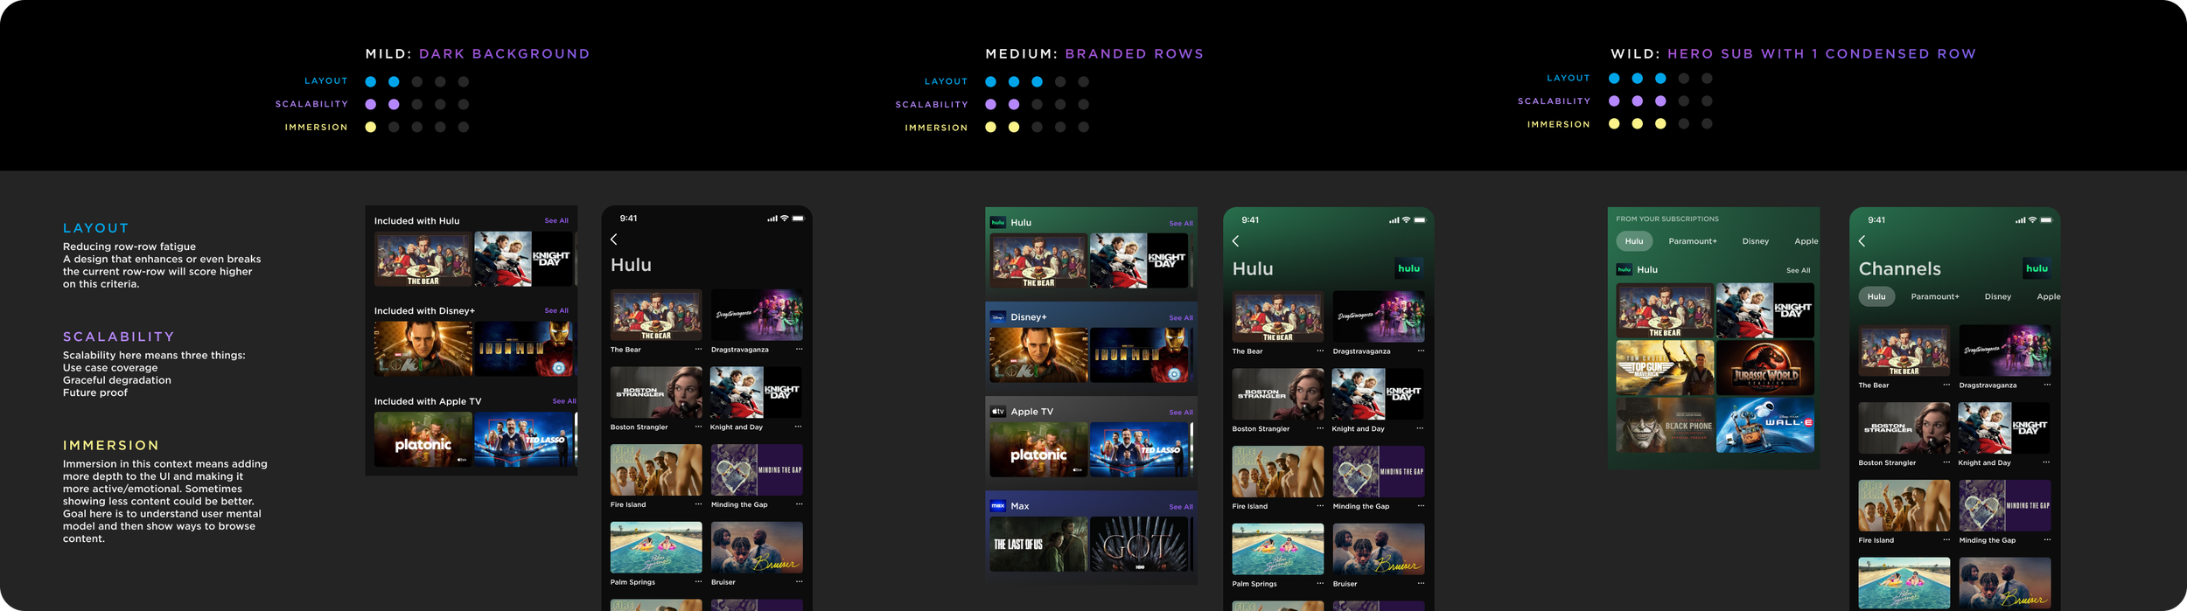The height and width of the screenshot is (611, 2187).
Task: Open the Loki thumbnail under Included with Disney+
Action: 423,349
